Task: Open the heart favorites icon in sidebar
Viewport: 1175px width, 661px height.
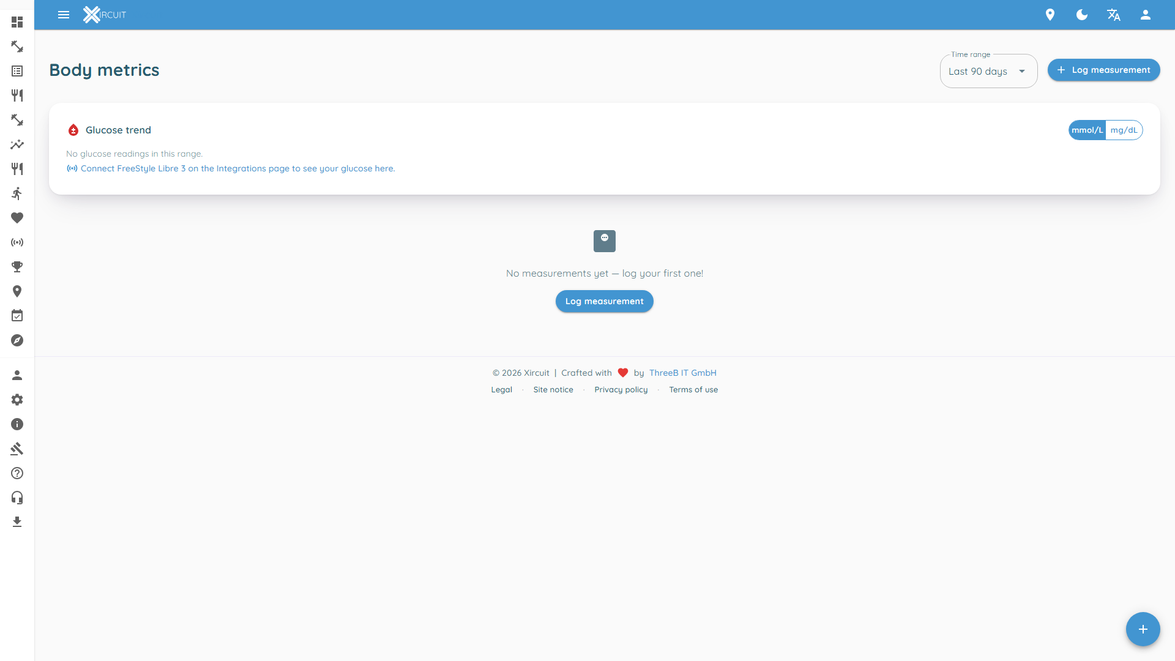Action: click(x=17, y=218)
